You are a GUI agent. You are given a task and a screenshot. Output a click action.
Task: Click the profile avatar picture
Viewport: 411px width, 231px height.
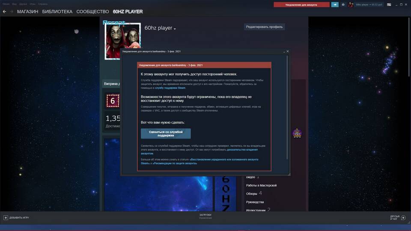pos(123,41)
